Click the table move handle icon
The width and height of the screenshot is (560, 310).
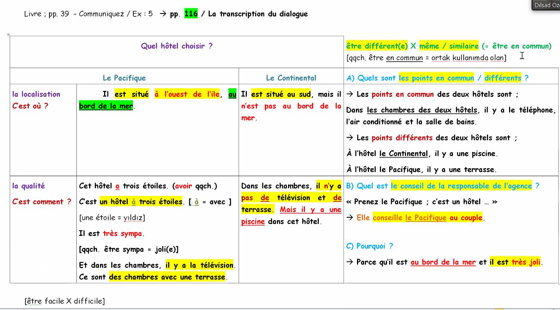tap(8, 35)
